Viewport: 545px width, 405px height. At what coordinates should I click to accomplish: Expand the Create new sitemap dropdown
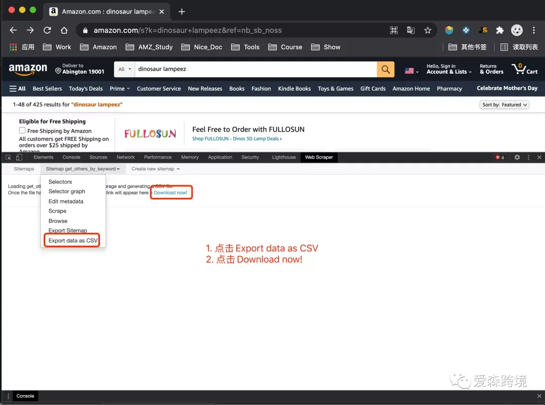[x=155, y=169]
